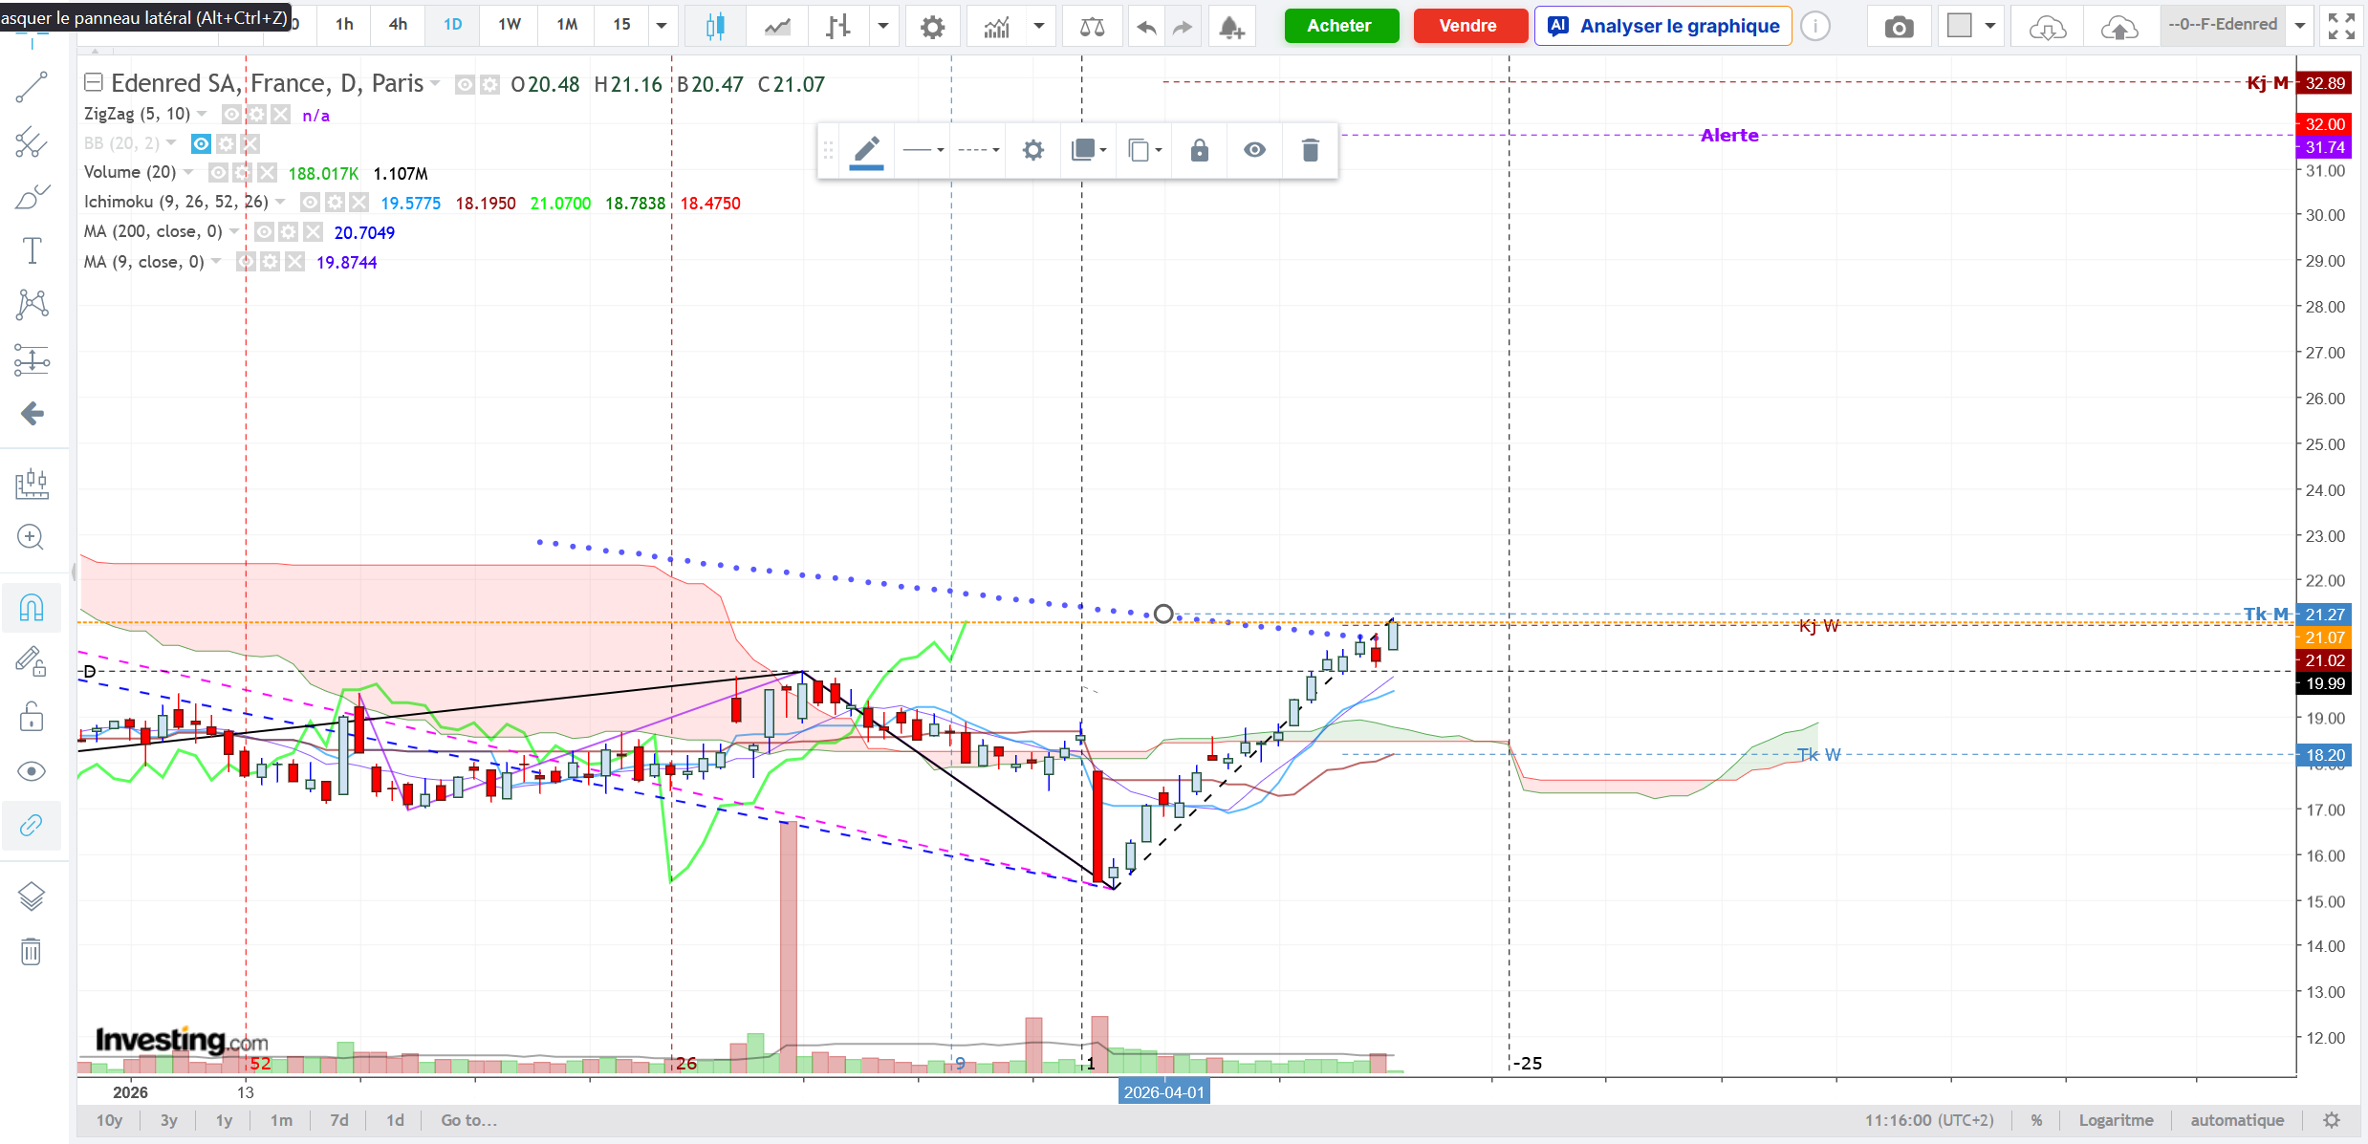Click Analyser le graphique button
2368x1144 pixels.
(1663, 26)
